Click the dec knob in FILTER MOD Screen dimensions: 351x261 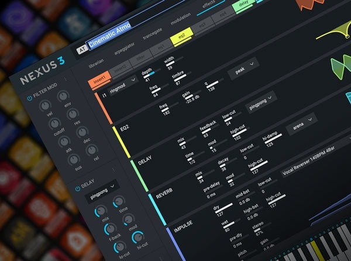(82, 132)
